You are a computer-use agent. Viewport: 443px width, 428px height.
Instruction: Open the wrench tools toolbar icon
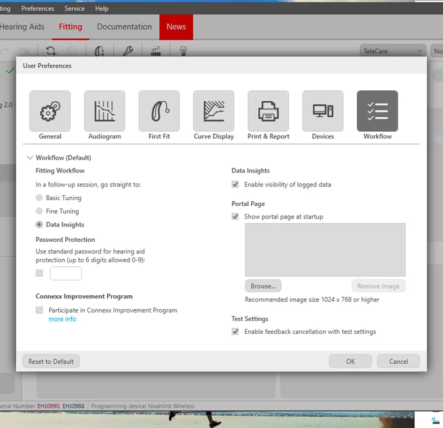128,51
